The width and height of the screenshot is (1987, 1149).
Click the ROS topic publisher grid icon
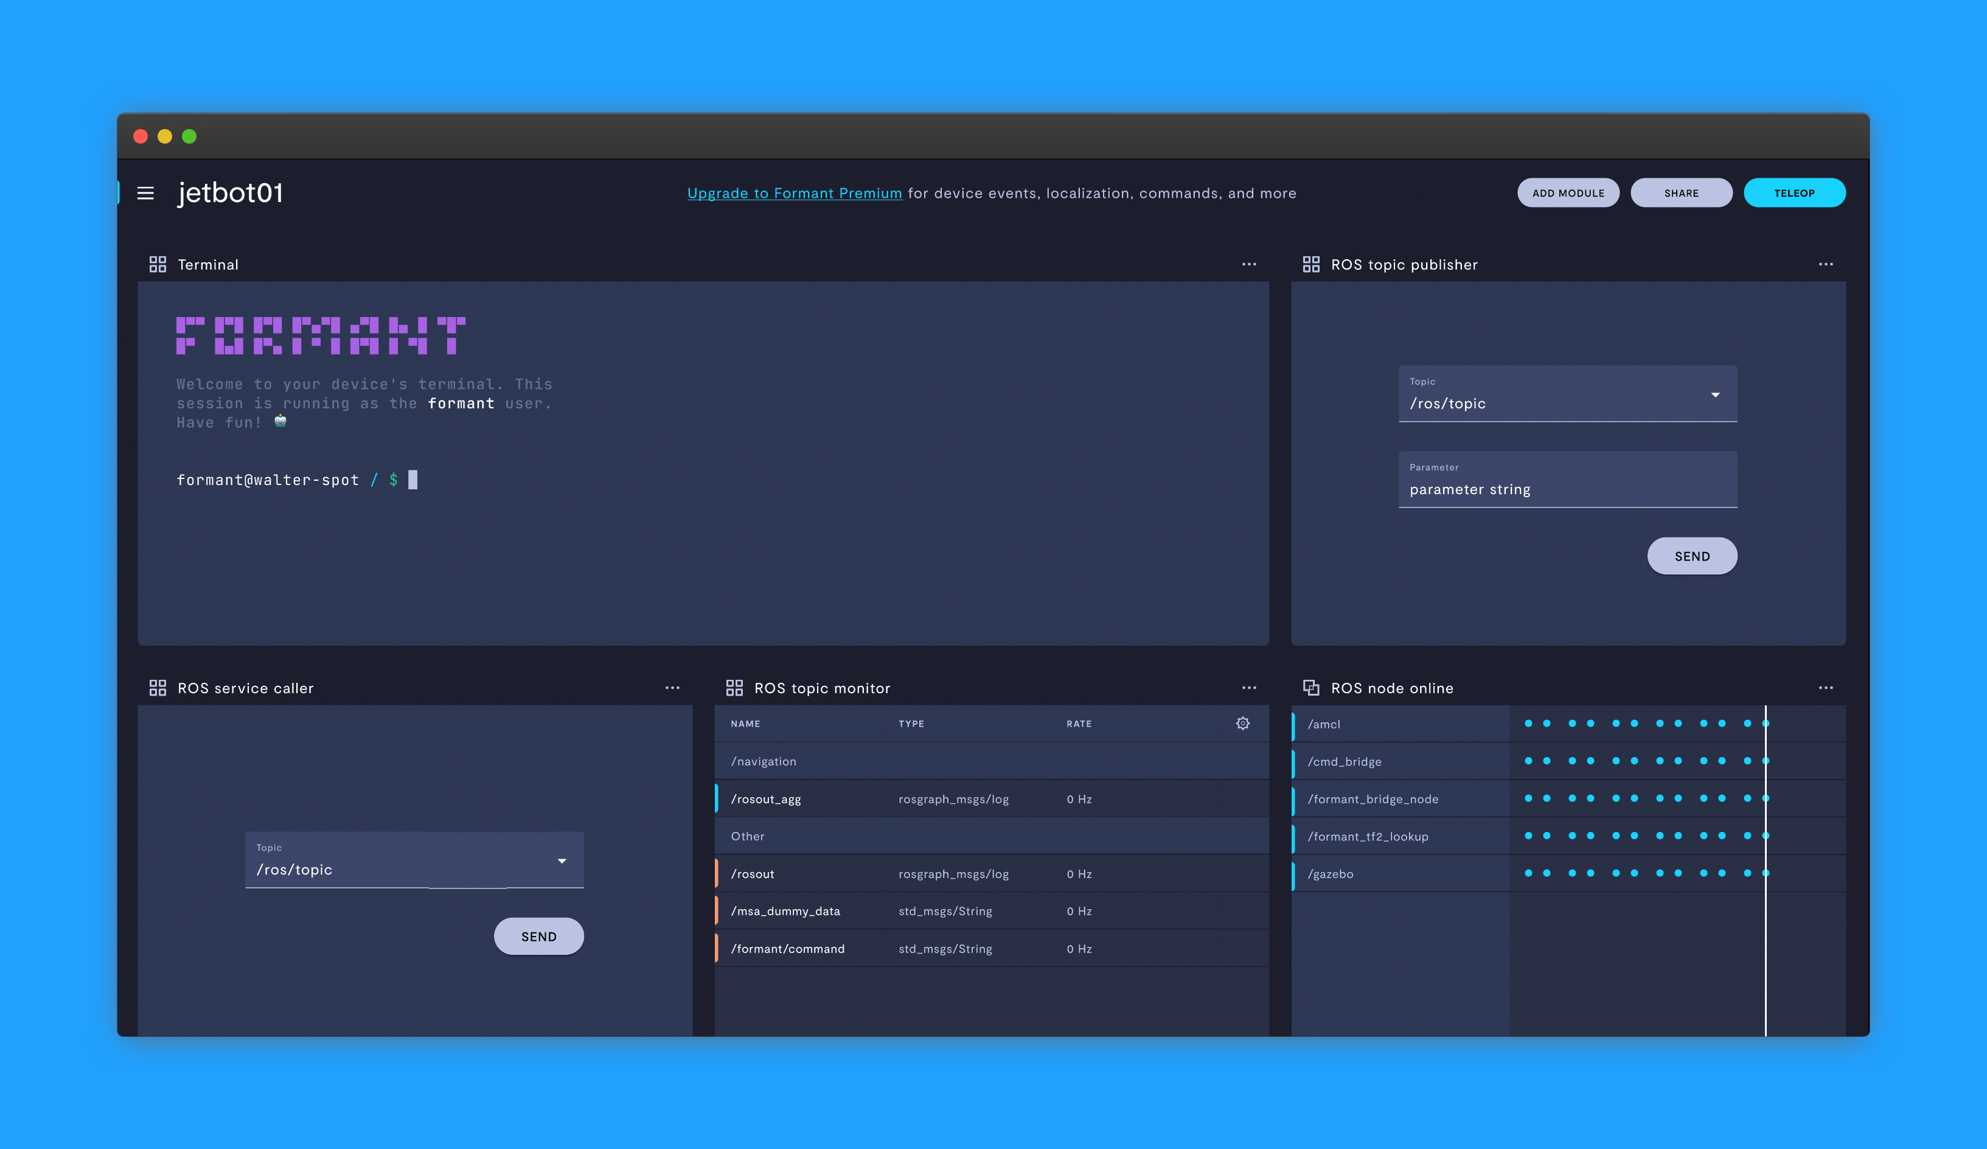pos(1311,264)
